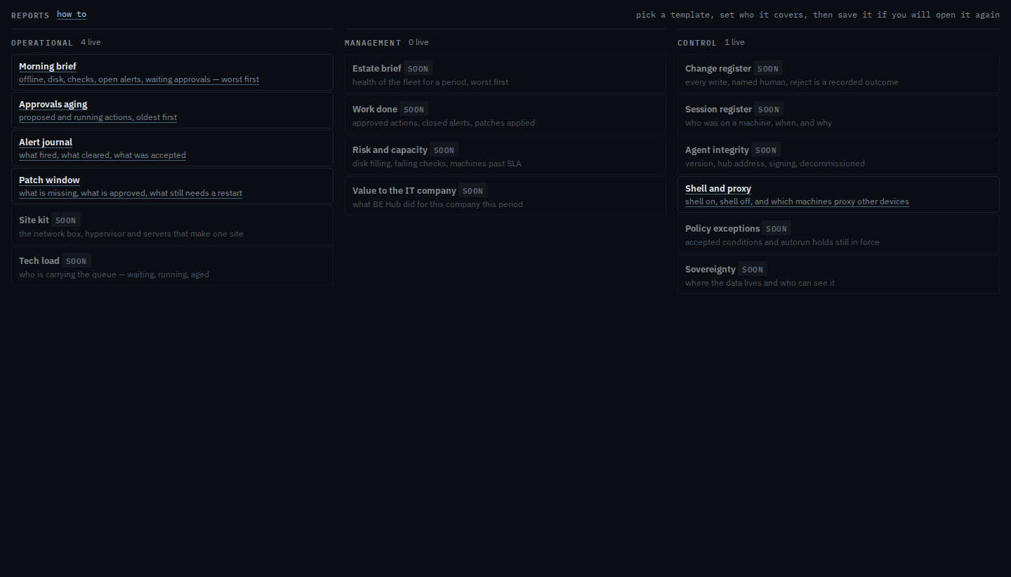Image resolution: width=1011 pixels, height=577 pixels.
Task: Click the SOON badge beside Tech load
Action: (x=76, y=261)
